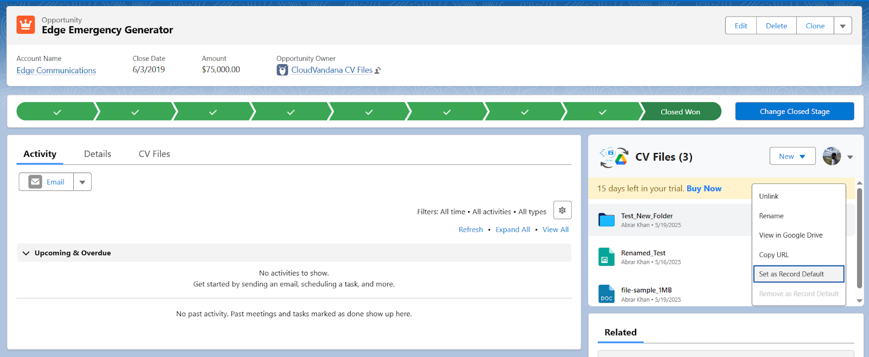Switch to the Details tab
The width and height of the screenshot is (869, 357).
click(98, 154)
